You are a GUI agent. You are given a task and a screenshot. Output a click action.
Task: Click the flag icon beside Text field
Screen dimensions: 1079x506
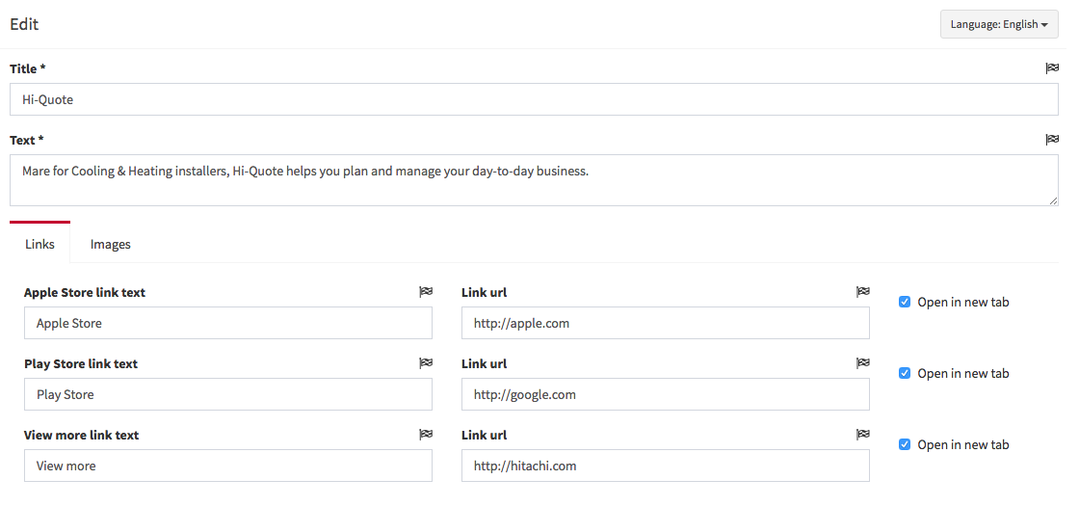tap(1052, 140)
